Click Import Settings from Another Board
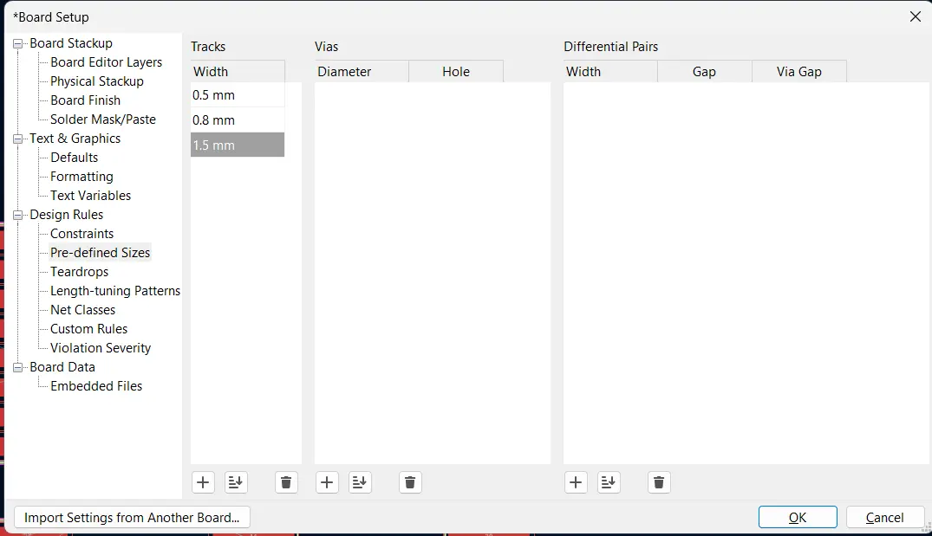The height and width of the screenshot is (536, 932). point(132,517)
